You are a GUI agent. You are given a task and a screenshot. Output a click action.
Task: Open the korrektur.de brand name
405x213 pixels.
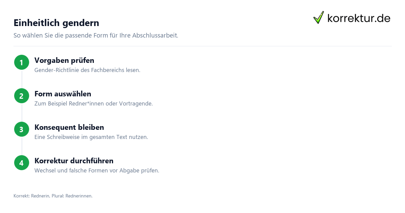pyautogui.click(x=359, y=18)
